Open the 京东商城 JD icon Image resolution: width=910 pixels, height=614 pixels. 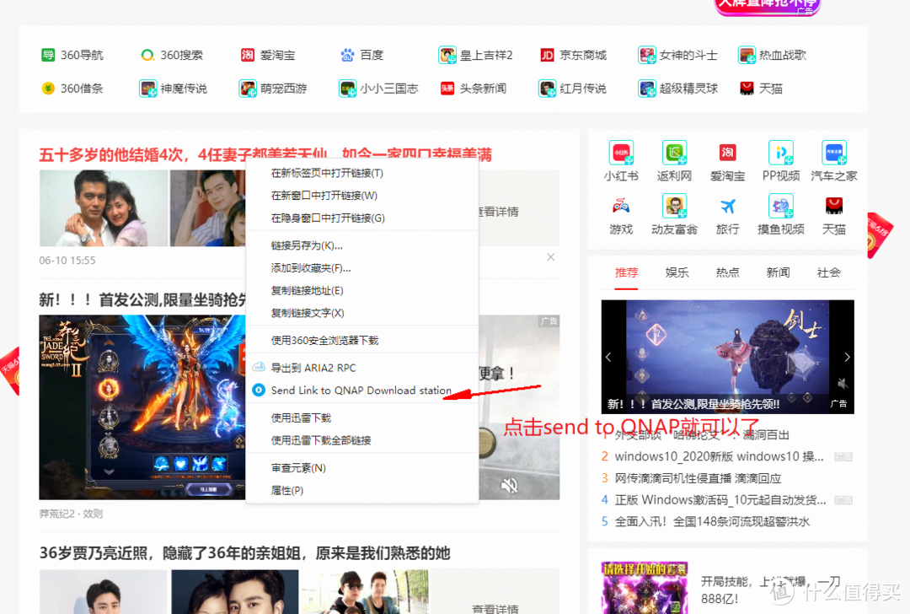[x=547, y=55]
